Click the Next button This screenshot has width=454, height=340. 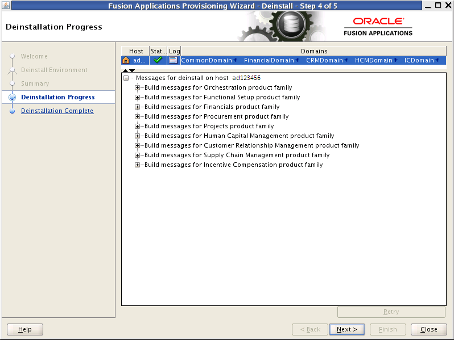coord(347,329)
